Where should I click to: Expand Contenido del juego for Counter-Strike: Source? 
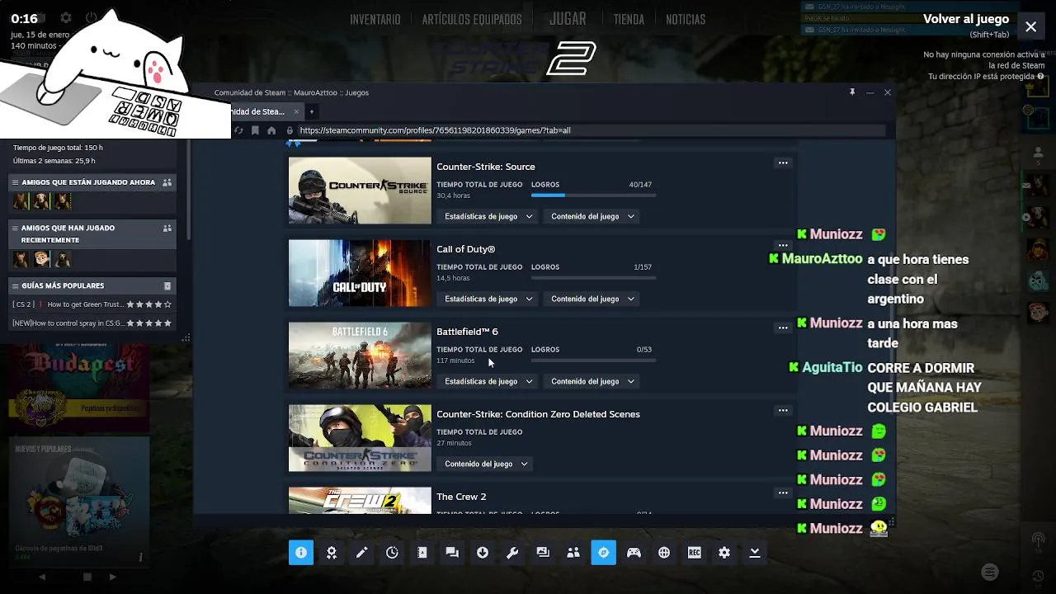pyautogui.click(x=592, y=216)
